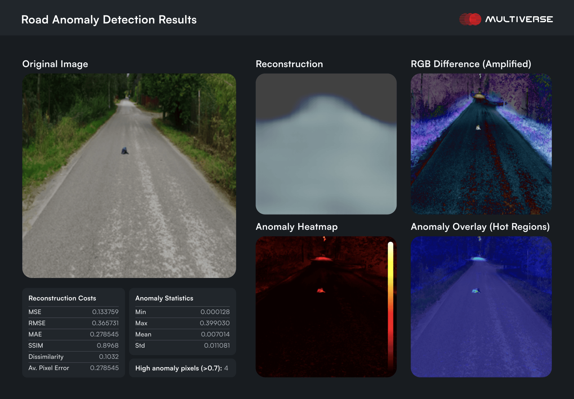
Task: Click the Av. Pixel Error row
Action: click(73, 368)
